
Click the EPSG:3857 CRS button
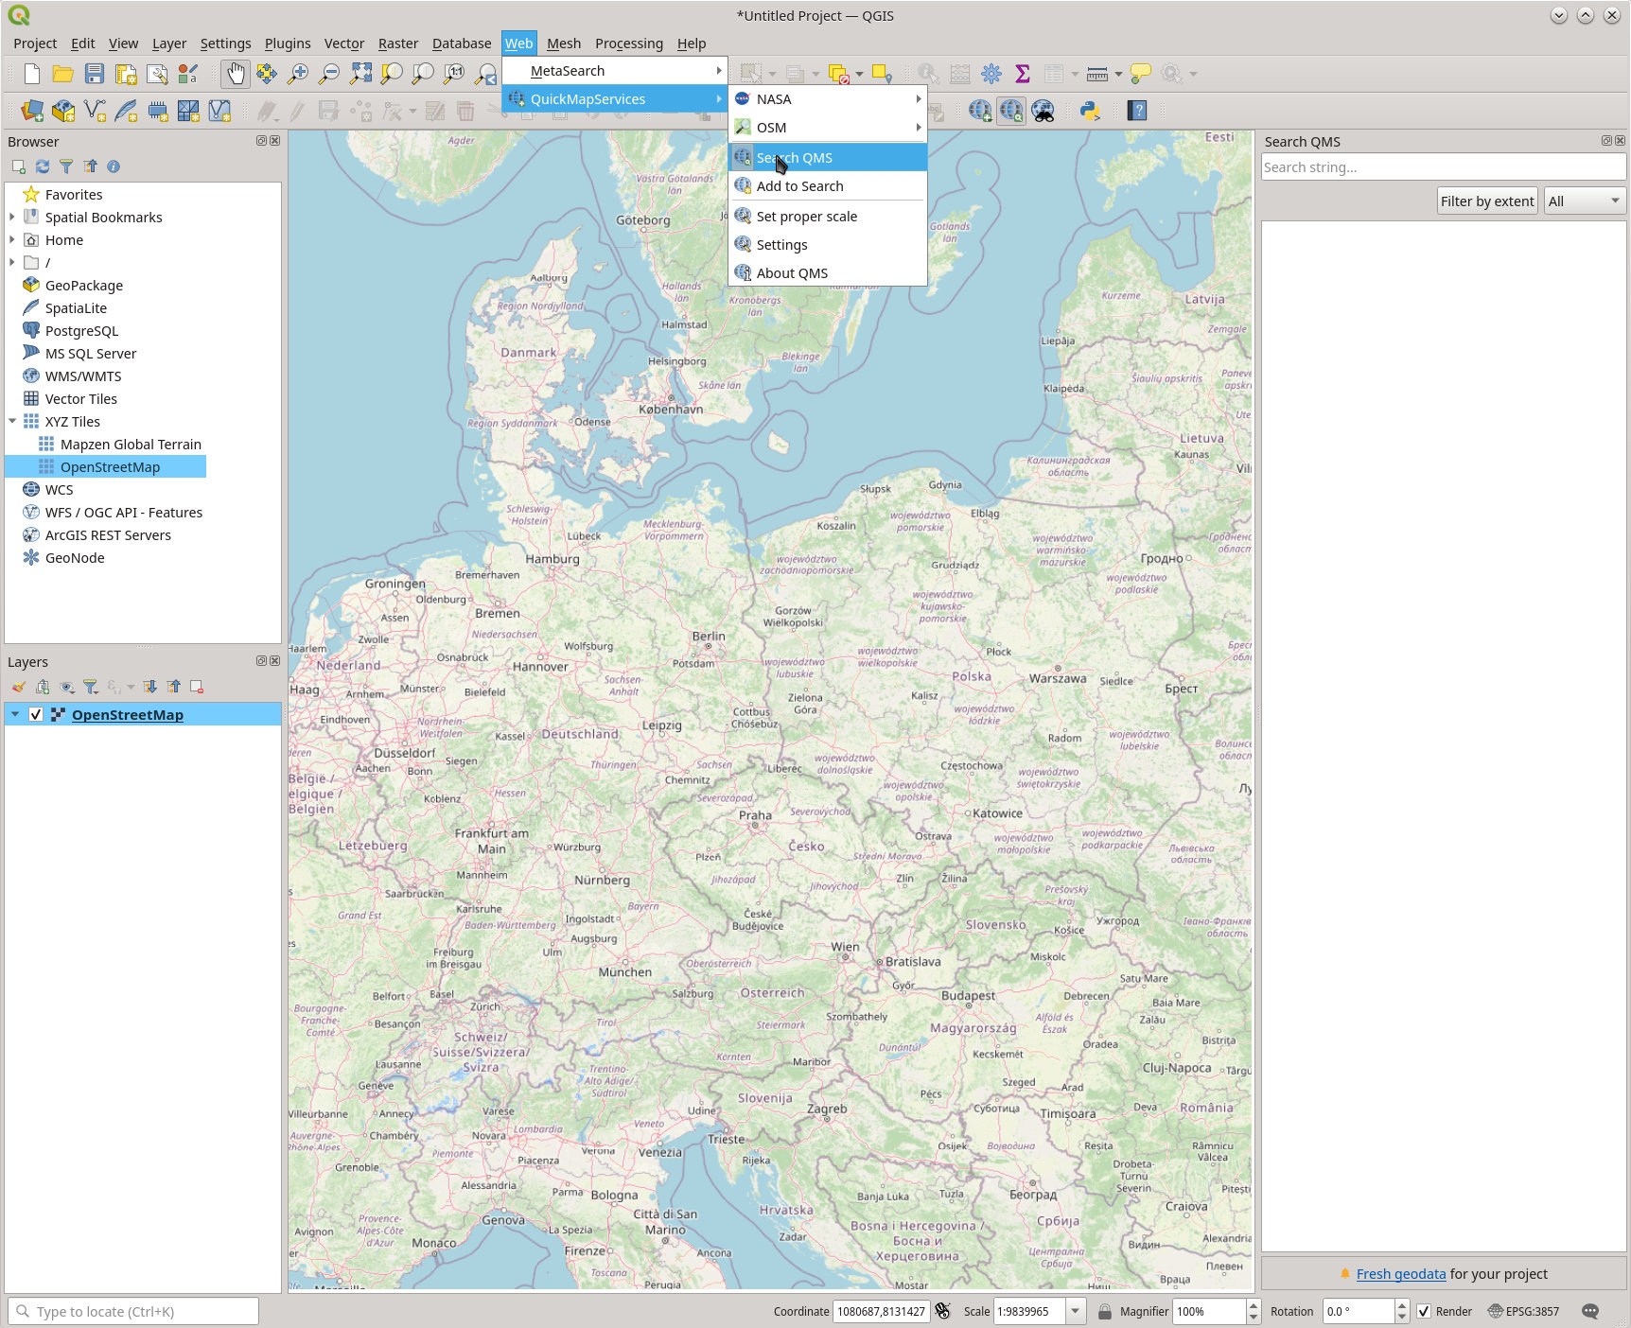tap(1523, 1311)
